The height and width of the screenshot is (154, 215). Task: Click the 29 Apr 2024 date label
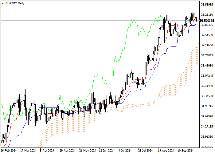(68, 151)
